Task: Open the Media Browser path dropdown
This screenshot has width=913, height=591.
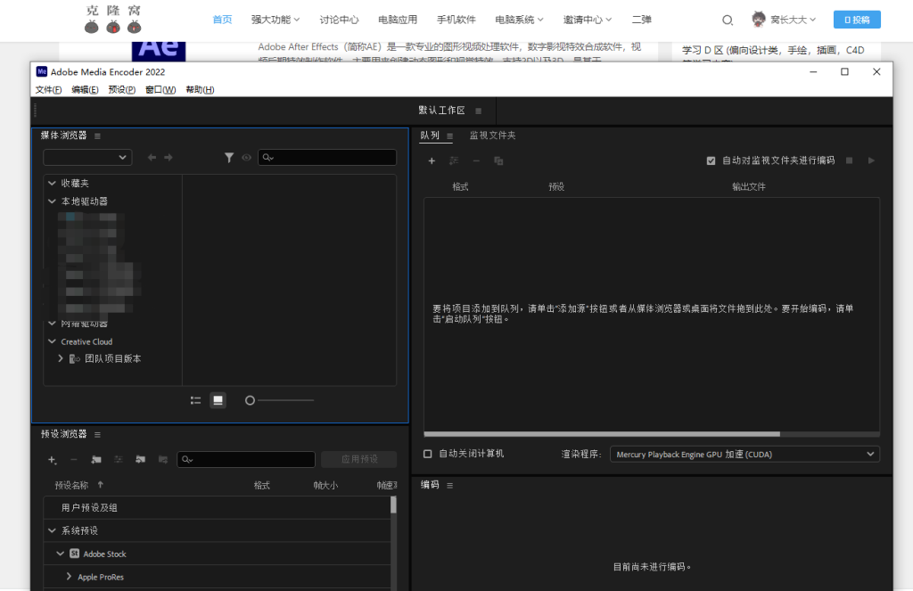Action: [x=87, y=157]
